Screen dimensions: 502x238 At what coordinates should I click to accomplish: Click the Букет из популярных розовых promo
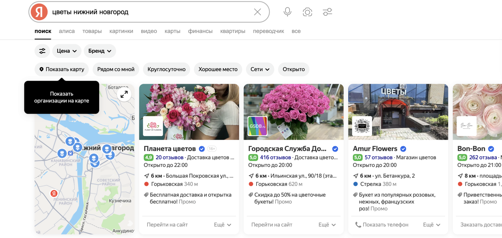pos(397,202)
